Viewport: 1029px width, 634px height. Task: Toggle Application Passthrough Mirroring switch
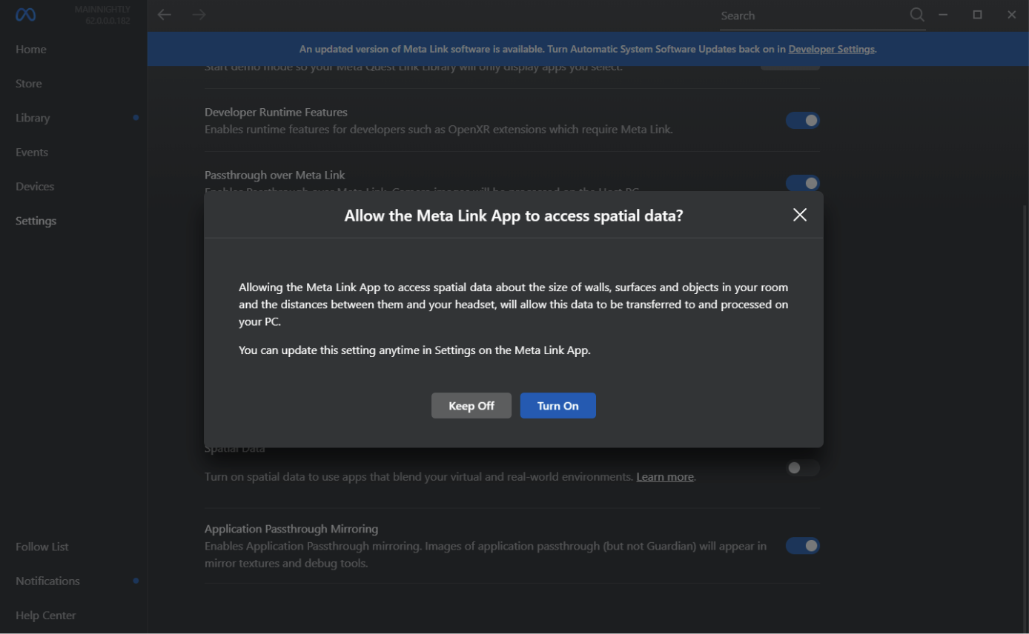pos(803,546)
